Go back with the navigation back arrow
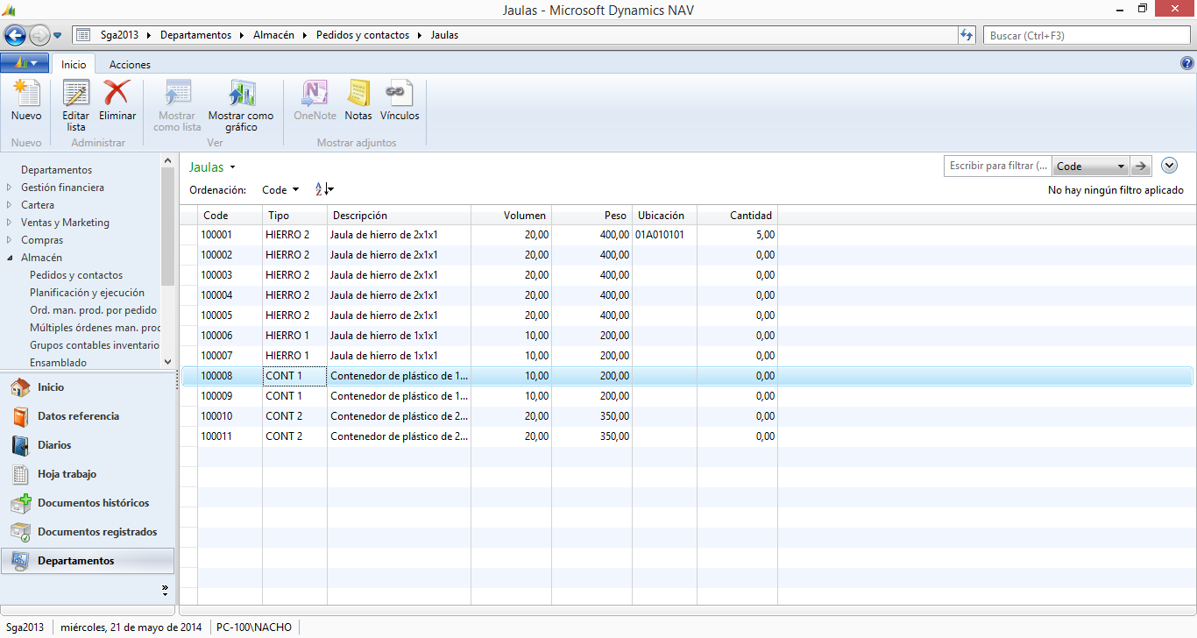Image resolution: width=1197 pixels, height=638 pixels. 16,35
